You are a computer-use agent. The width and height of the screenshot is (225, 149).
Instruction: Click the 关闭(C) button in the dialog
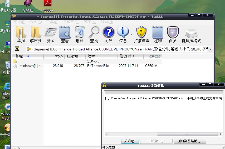[130, 141]
